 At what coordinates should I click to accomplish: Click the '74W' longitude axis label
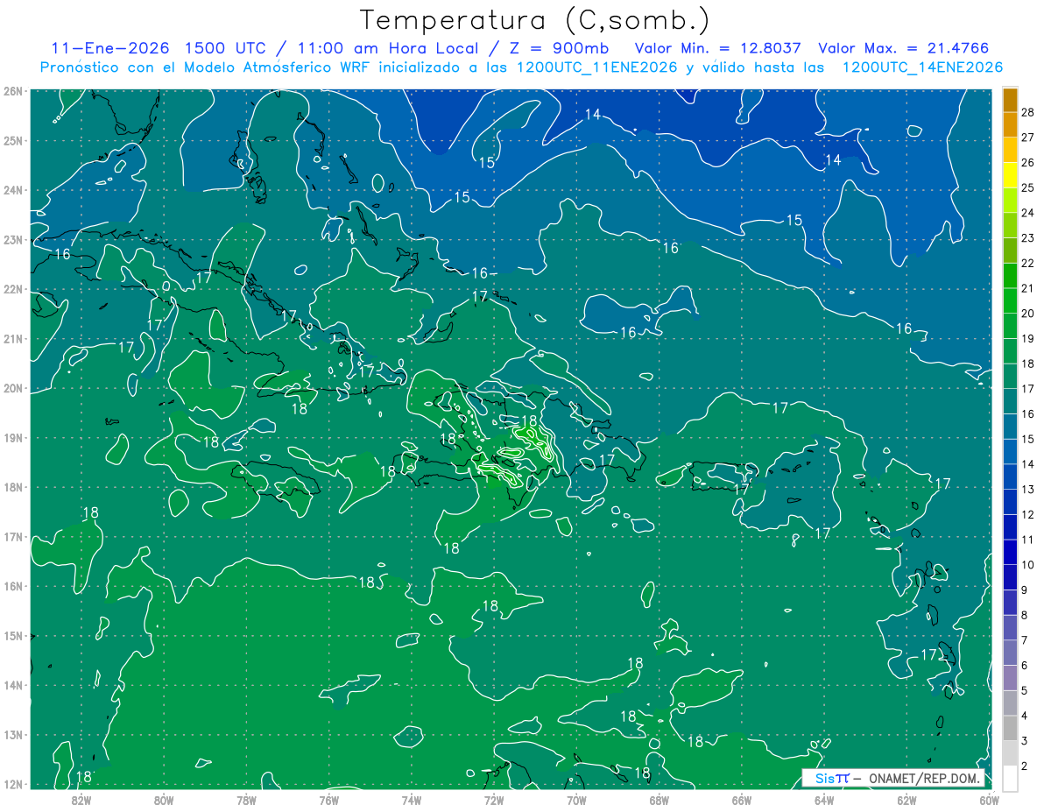[x=412, y=800]
